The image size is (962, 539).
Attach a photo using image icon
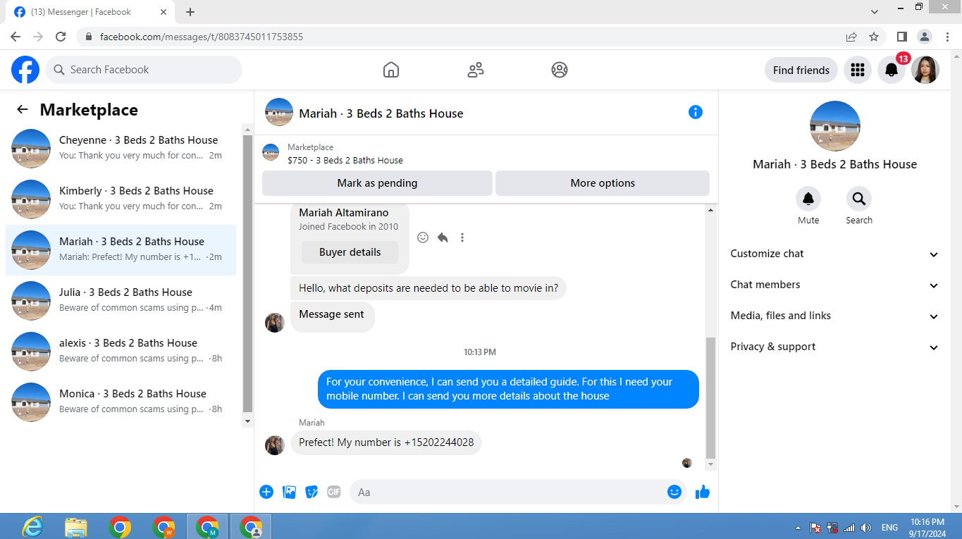[x=289, y=492]
